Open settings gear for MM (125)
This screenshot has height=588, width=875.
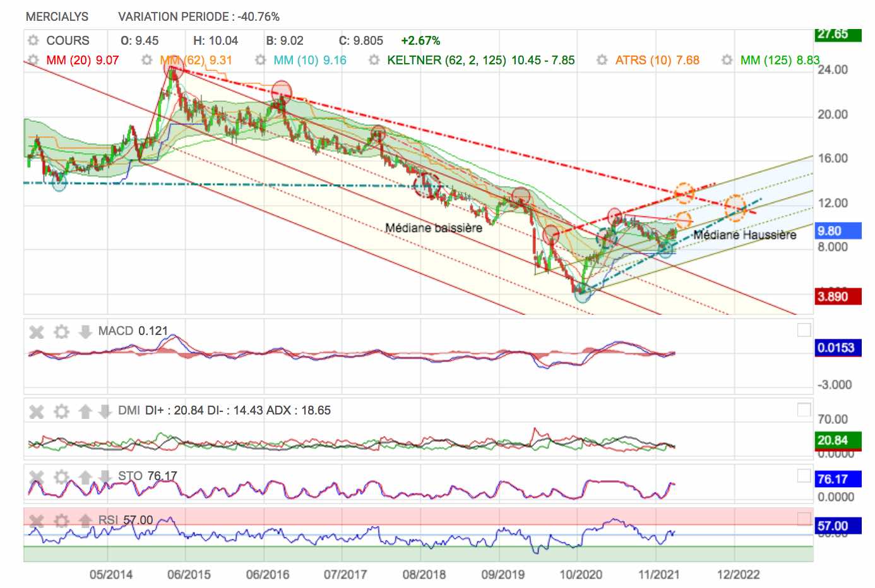pos(727,60)
